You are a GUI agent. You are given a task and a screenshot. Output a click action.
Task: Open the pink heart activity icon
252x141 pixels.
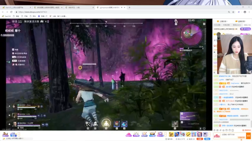click(129, 135)
